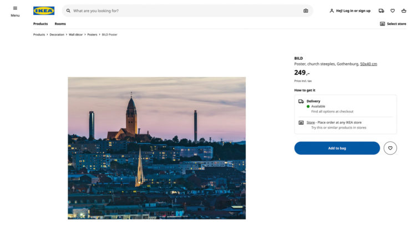Click the Gothenburg poster image
This screenshot has height=236, width=416.
(156, 148)
